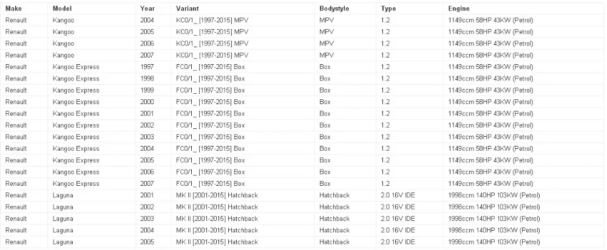Viewport: 607px width, 250px height.
Task: Click the Make column header
Action: coord(14,9)
